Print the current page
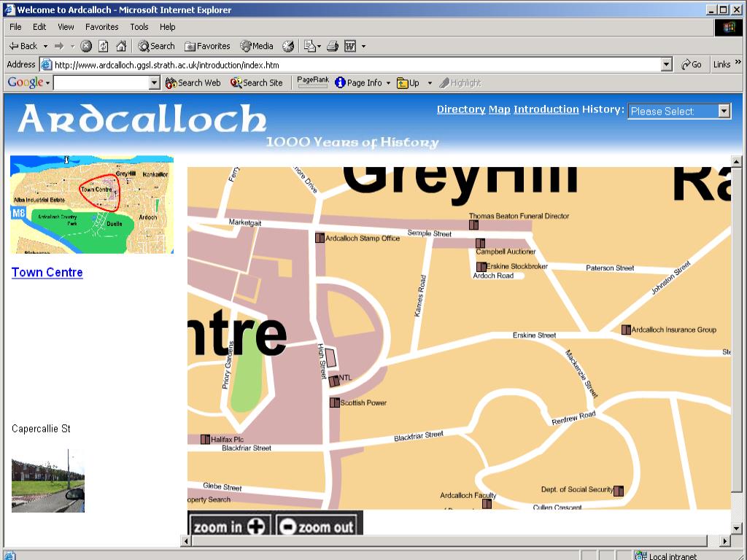The image size is (747, 560). click(333, 46)
